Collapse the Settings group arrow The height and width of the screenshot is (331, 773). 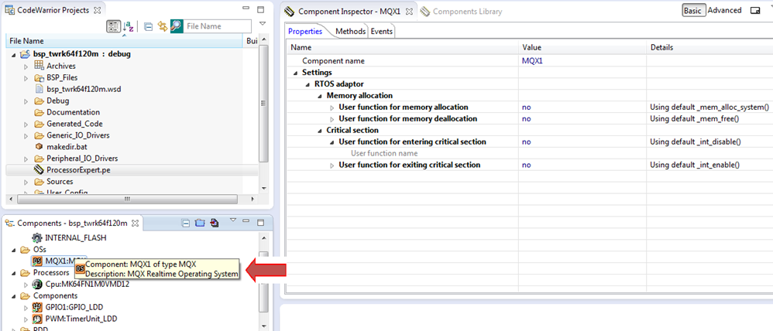(295, 73)
